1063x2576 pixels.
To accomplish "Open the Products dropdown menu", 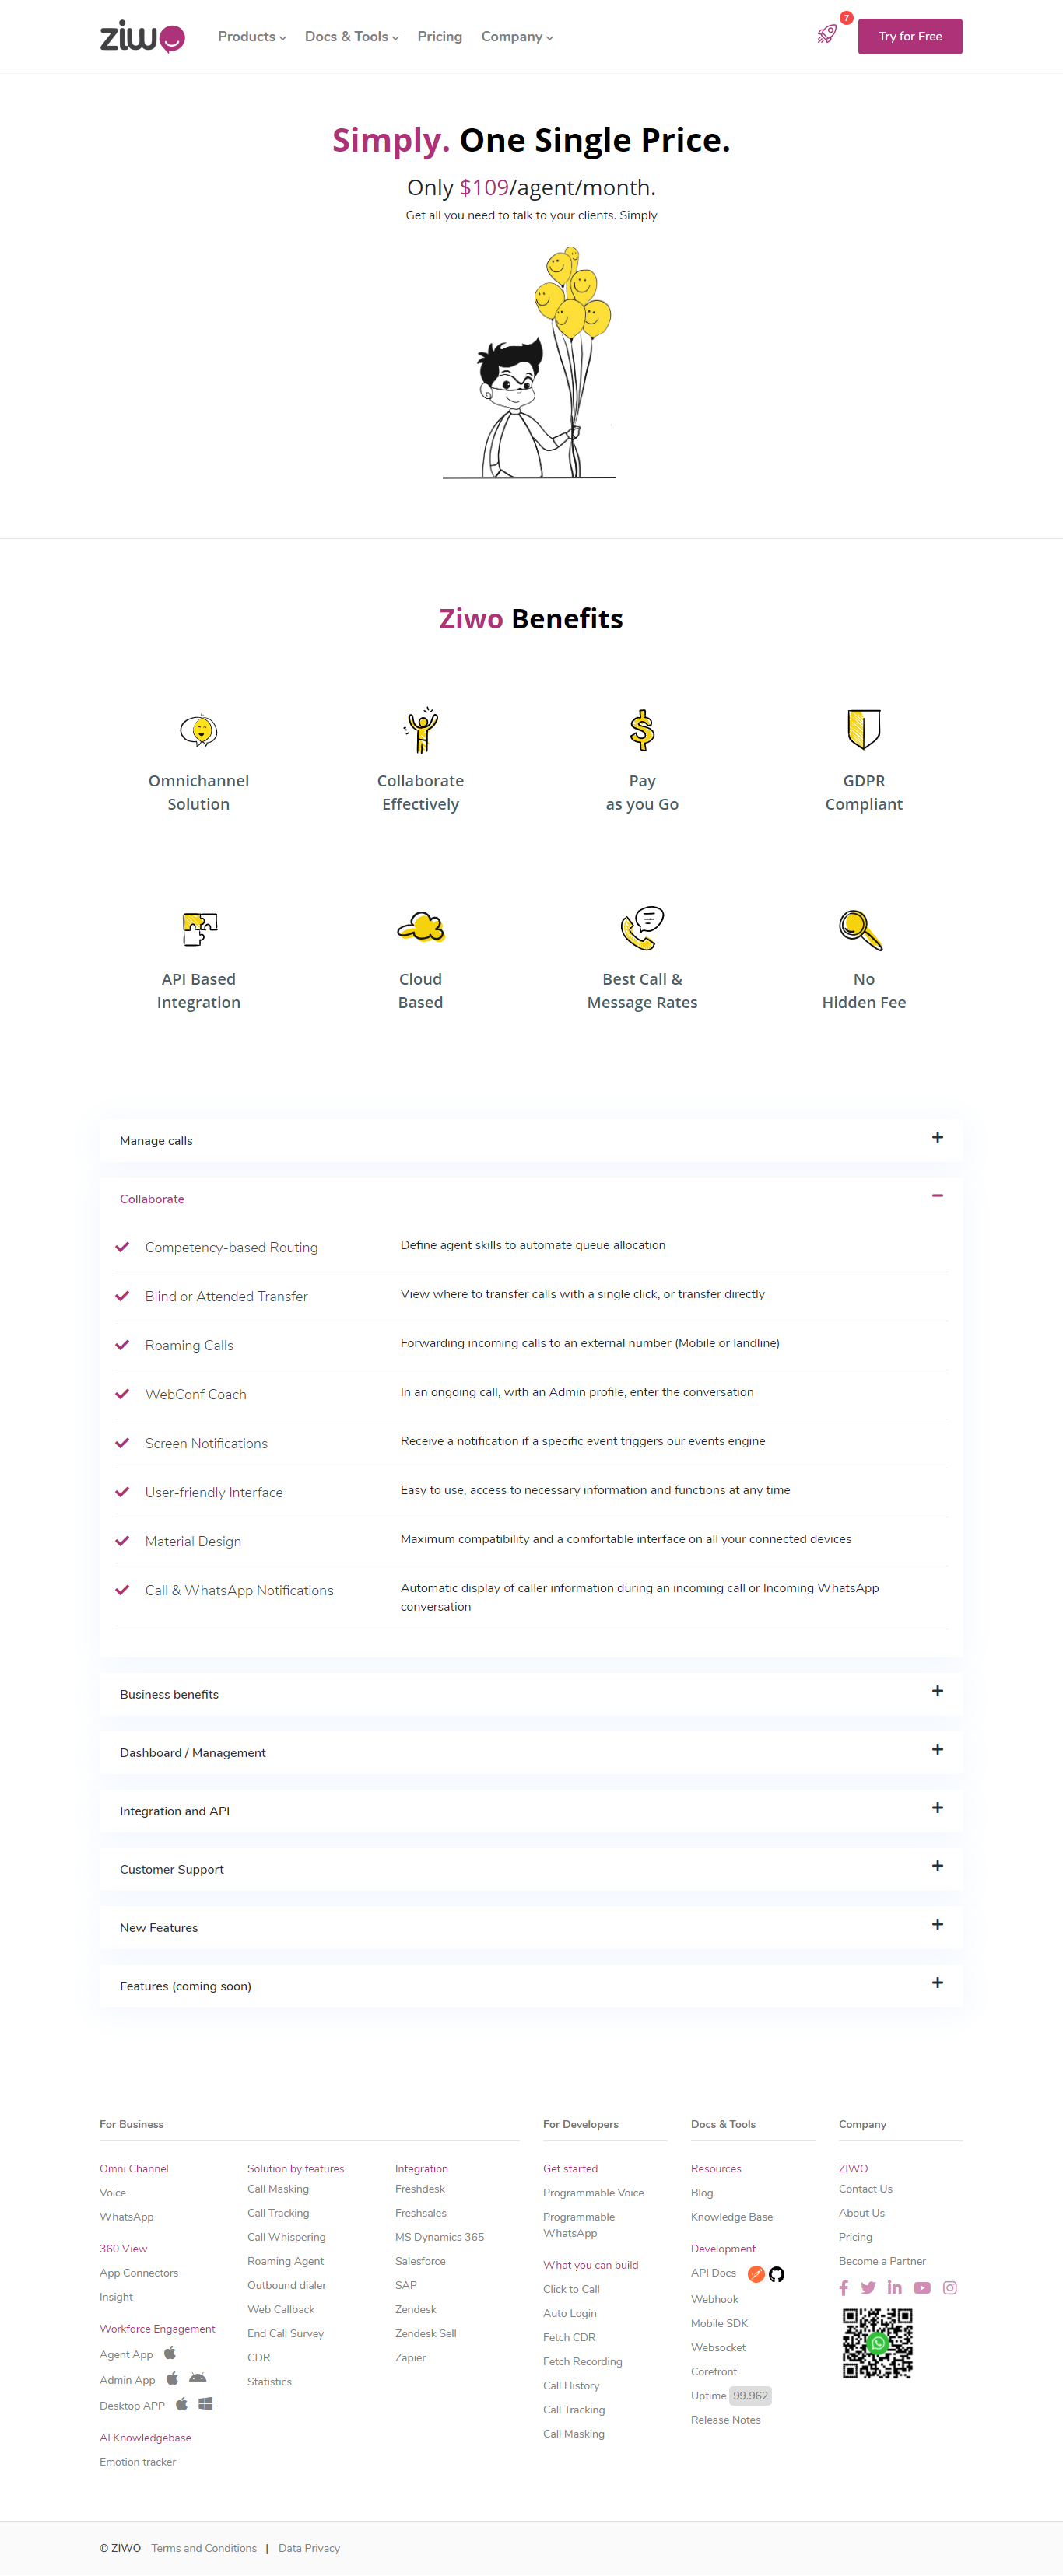I will point(252,36).
